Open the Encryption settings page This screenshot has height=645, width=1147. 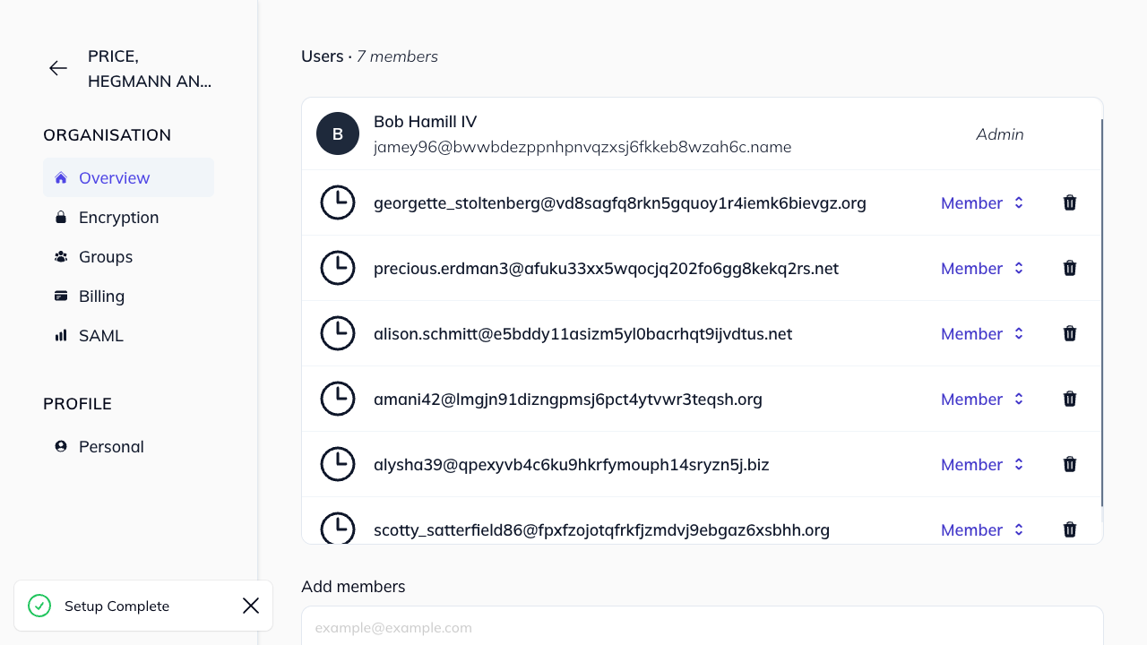(118, 218)
